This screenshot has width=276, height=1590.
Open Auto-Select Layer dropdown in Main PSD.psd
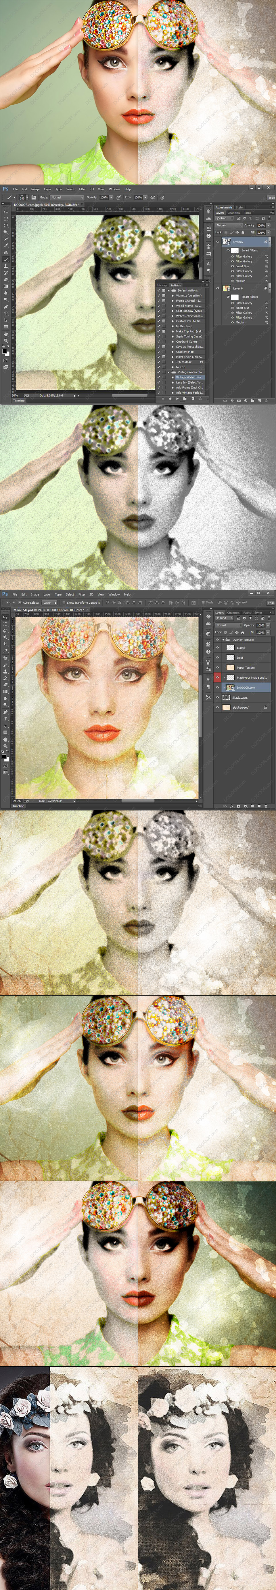[49, 603]
